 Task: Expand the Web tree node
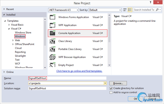pyautogui.click(x=13, y=40)
